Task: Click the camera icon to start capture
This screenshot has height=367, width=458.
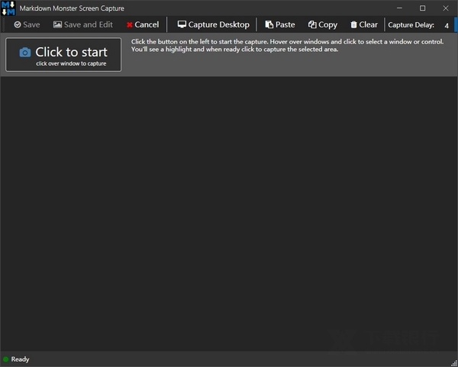Action: [25, 53]
